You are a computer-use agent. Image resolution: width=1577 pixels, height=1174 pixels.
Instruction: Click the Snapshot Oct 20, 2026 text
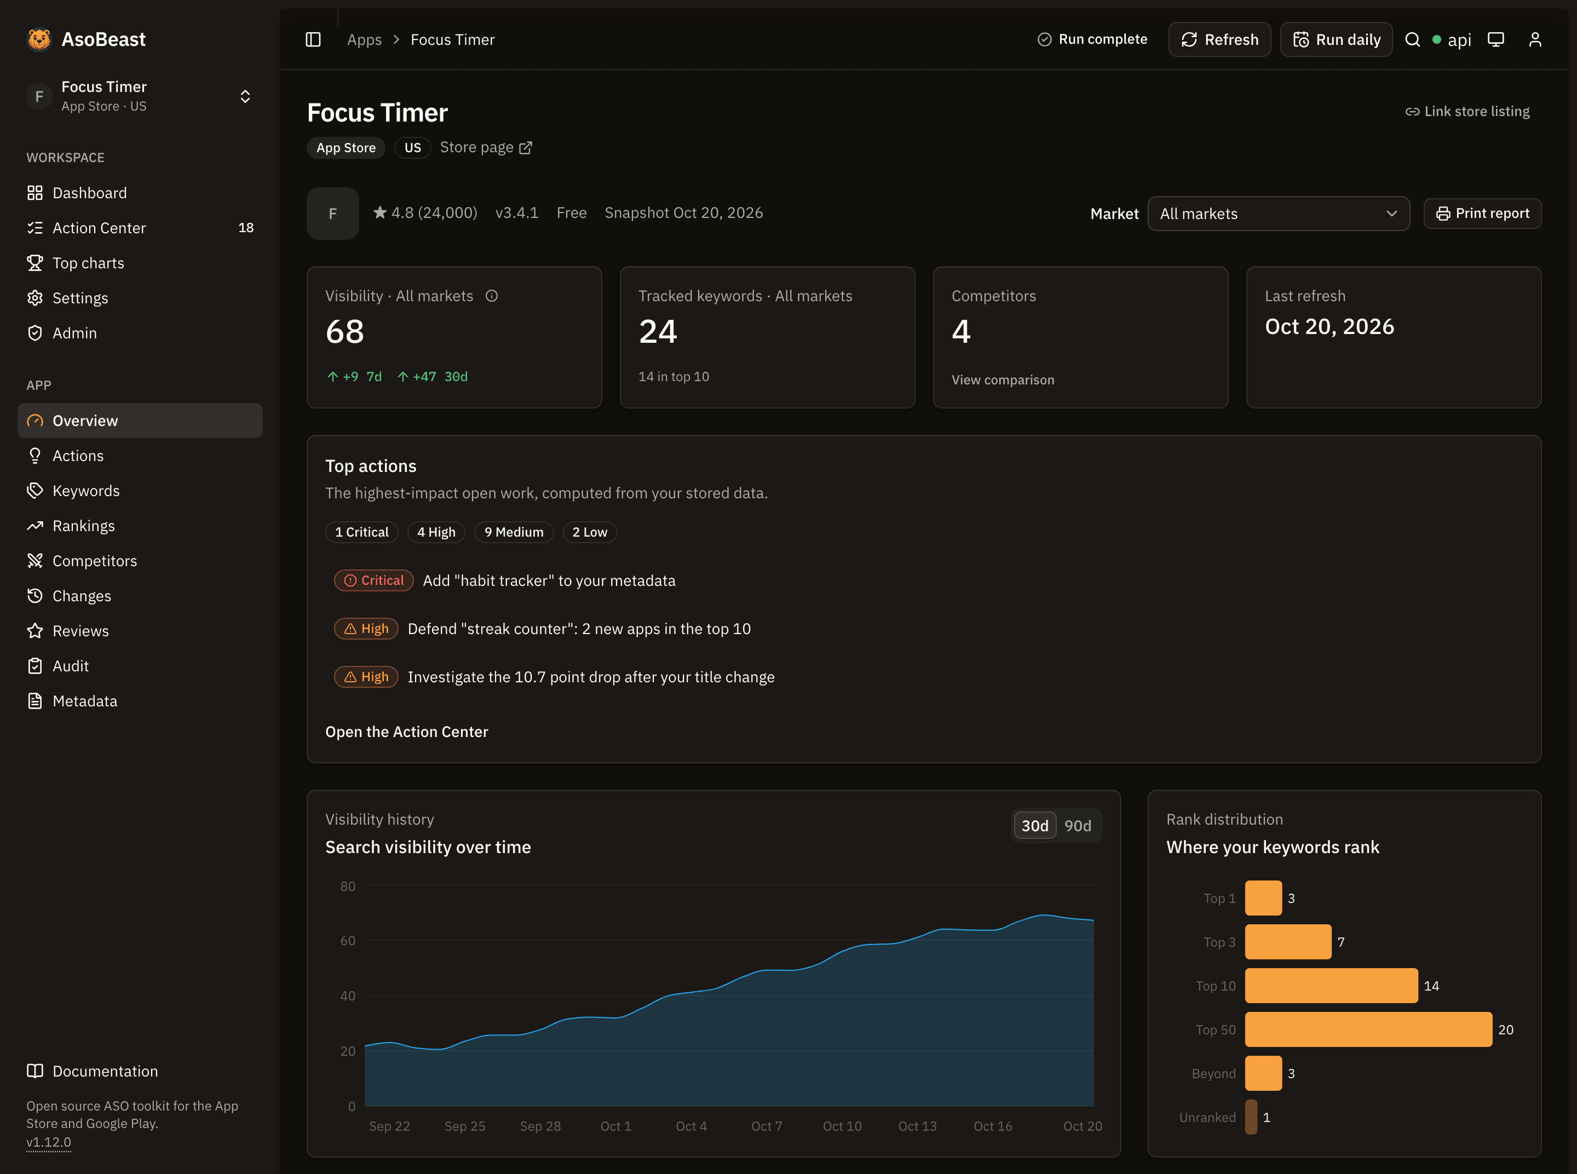(x=684, y=213)
